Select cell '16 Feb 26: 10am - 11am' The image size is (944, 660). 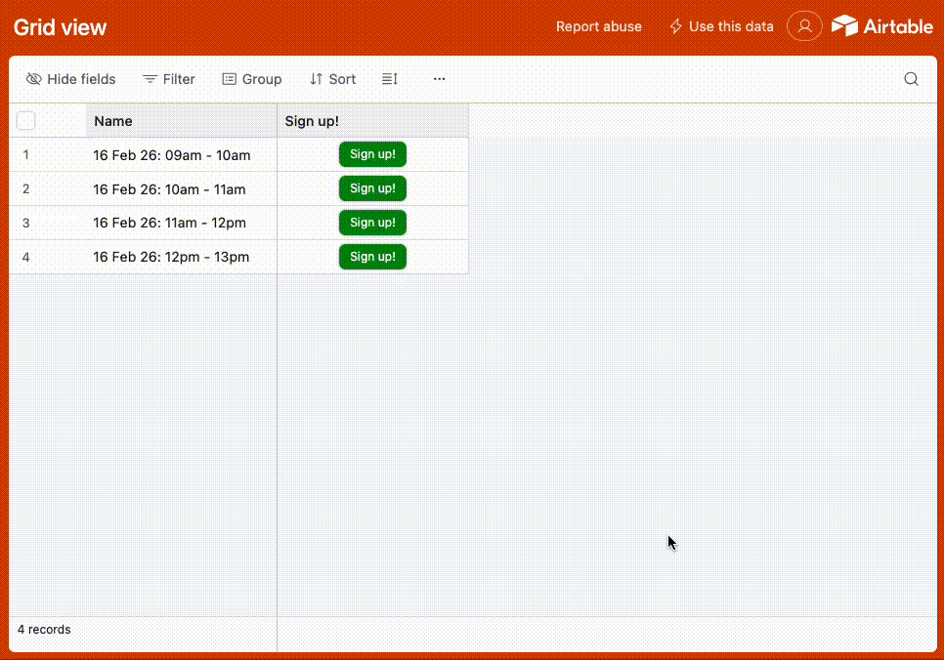pyautogui.click(x=181, y=188)
